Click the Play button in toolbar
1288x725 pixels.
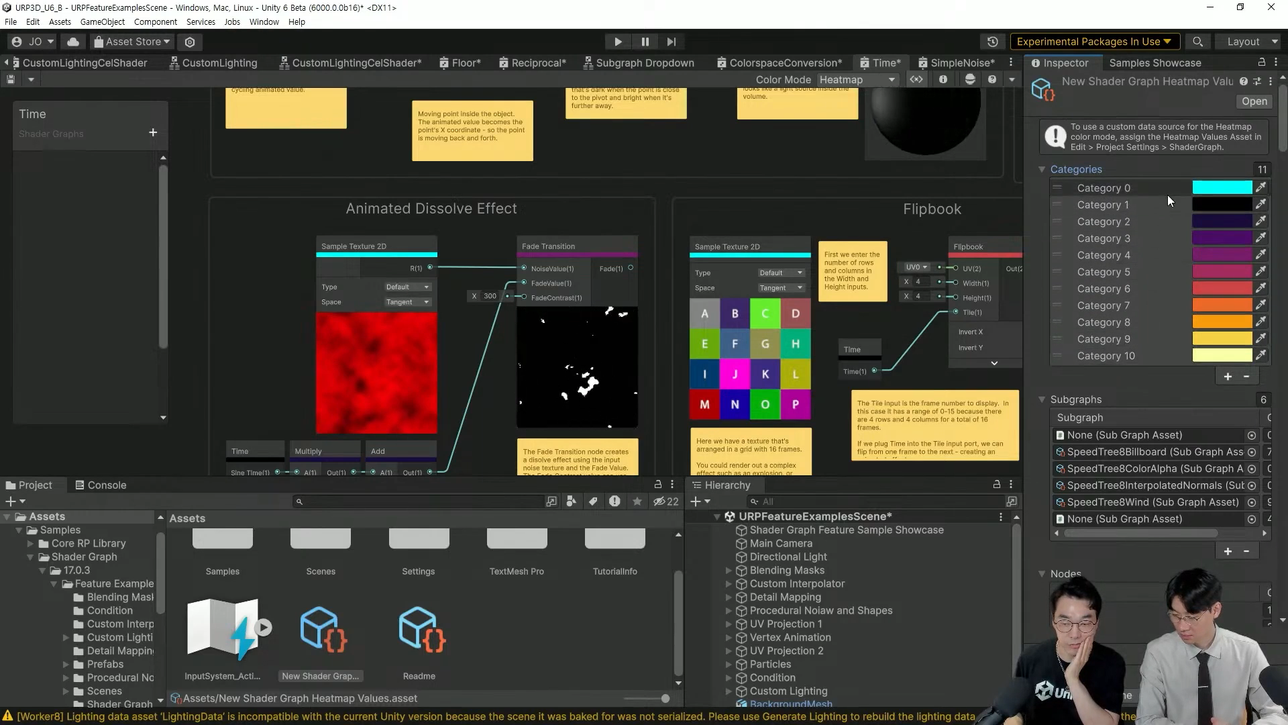coord(618,42)
